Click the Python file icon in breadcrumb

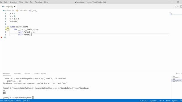point(4,11)
